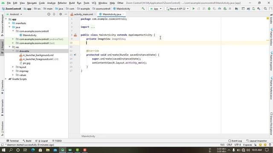
Task: Open Project panel settings gear
Action: tap(61, 14)
